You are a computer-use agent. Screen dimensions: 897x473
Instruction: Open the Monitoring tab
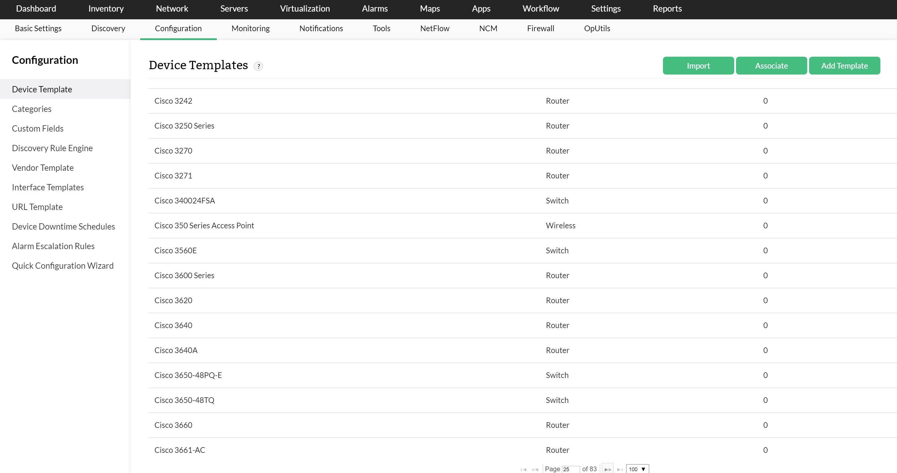pos(250,29)
